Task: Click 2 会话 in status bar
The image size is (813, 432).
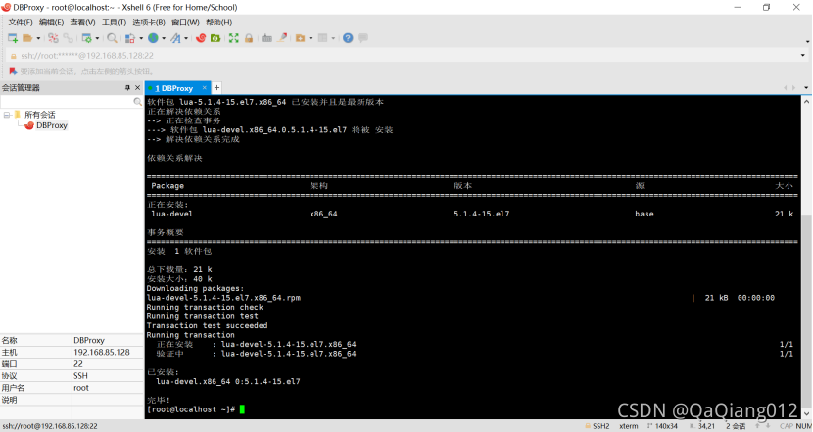Action: pyautogui.click(x=736, y=426)
